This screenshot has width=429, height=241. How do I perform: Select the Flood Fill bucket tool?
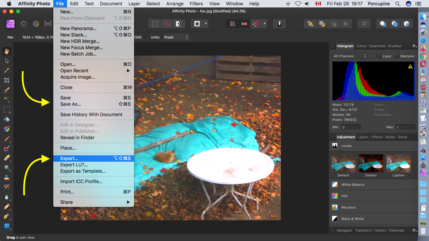click(x=6, y=119)
